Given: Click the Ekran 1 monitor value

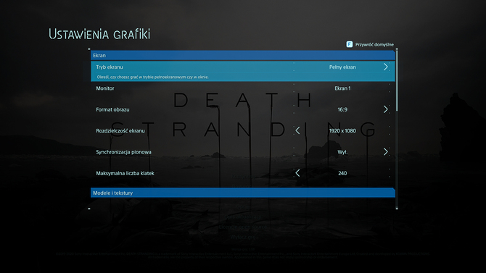Looking at the screenshot, I should (x=342, y=88).
